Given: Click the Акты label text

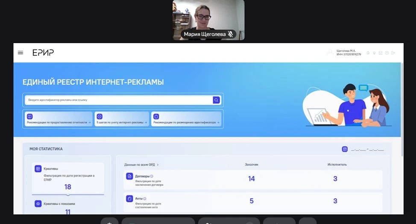Looking at the screenshot, I should tap(139, 198).
